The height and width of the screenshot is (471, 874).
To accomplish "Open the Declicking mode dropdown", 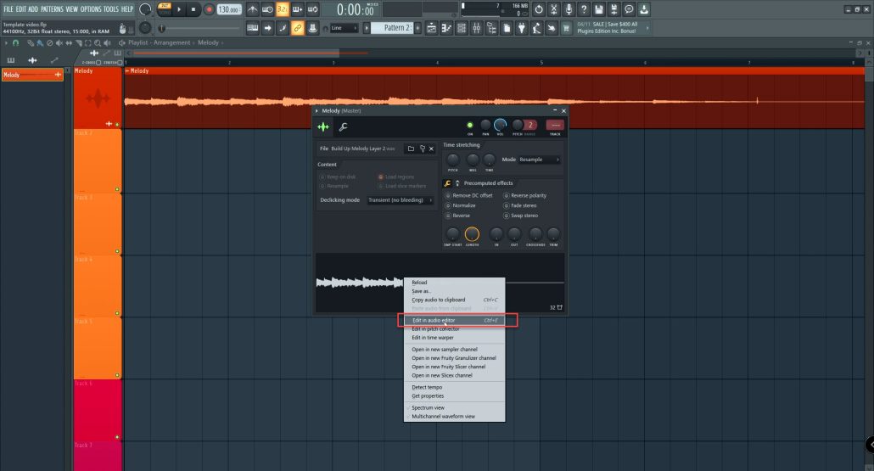I will [x=401, y=200].
